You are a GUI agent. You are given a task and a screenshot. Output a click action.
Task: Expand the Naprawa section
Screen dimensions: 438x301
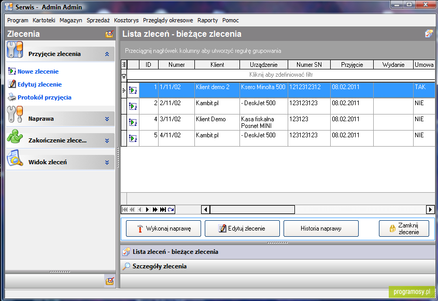pyautogui.click(x=107, y=119)
